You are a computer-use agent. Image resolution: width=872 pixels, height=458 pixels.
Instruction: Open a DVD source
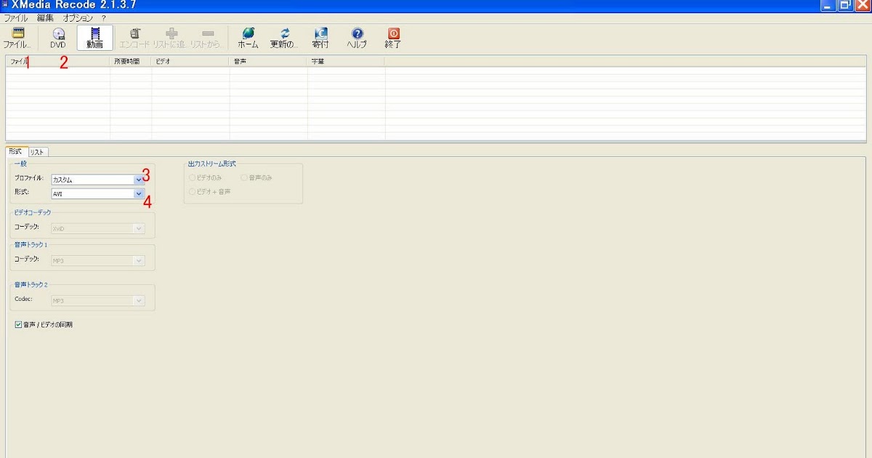click(58, 38)
